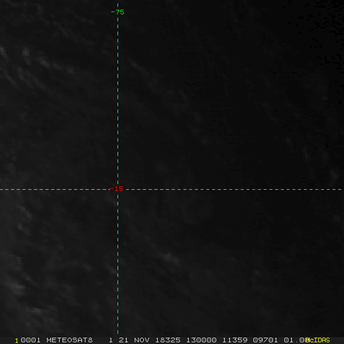The width and height of the screenshot is (344, 344).
Task: Click the intersection of the dashed grid lines
Action: tap(118, 189)
